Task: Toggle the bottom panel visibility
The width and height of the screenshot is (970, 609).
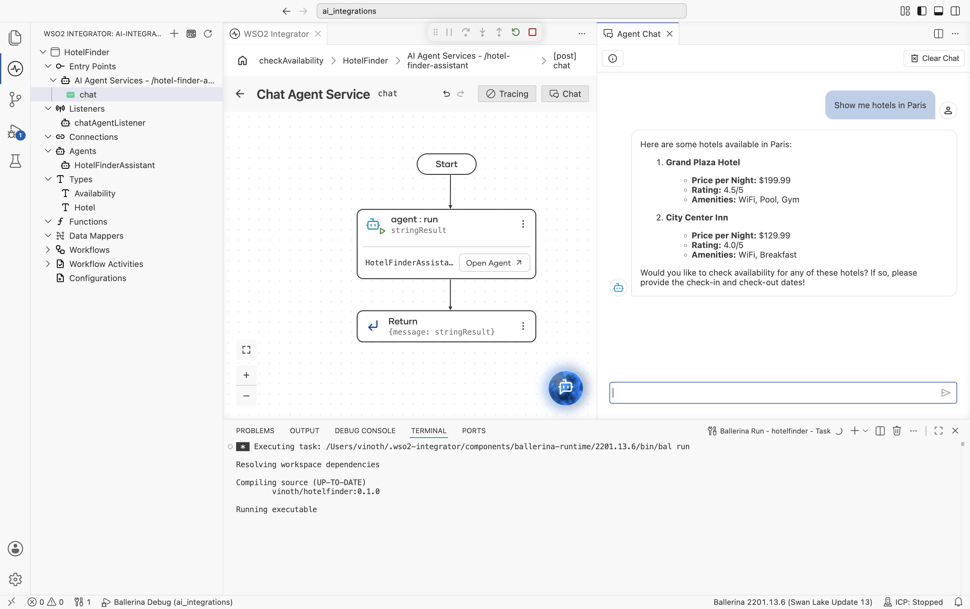Action: 938,11
